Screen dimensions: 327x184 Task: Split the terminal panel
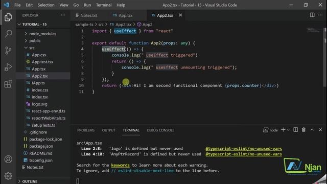pos(295,130)
